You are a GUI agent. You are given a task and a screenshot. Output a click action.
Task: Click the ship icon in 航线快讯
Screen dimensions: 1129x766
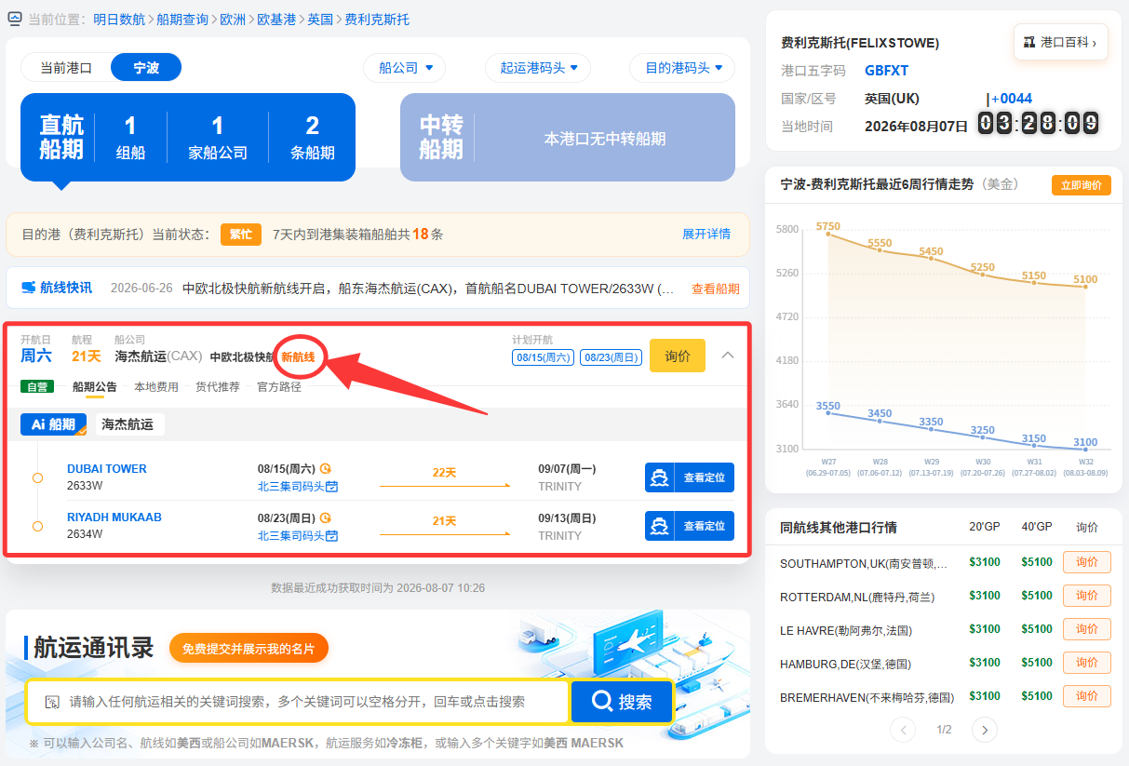[29, 288]
